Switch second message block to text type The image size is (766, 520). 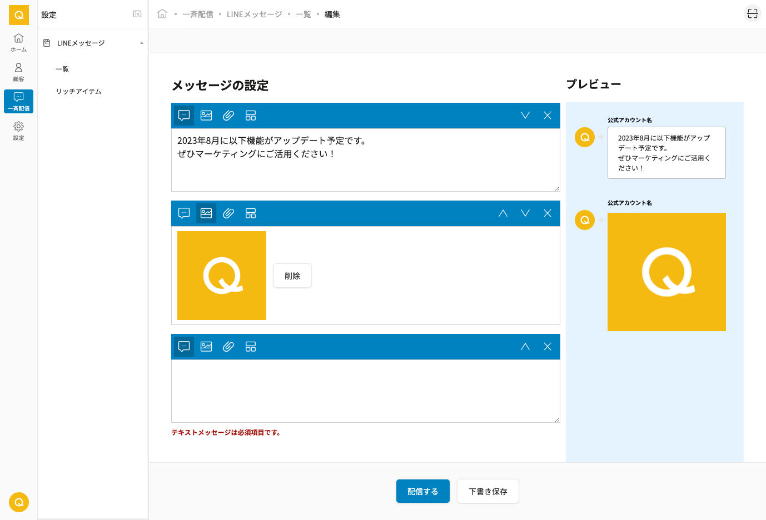[184, 213]
